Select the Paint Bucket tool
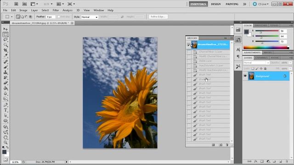 [x=6, y=88]
